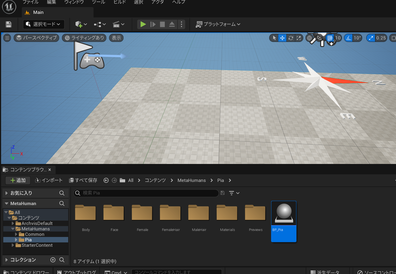The height and width of the screenshot is (274, 396).
Task: Toggle scale snapping 0.25 icon
Action: coord(371,38)
